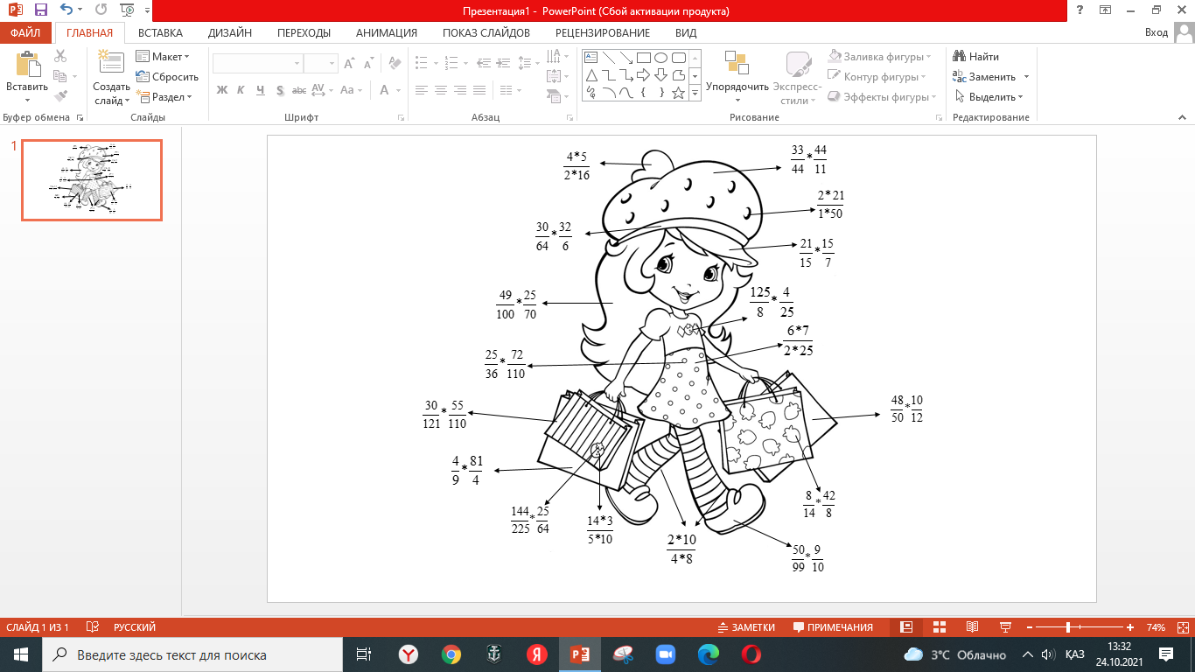Open Zoom from the taskbar
The image size is (1195, 672).
coord(666,654)
